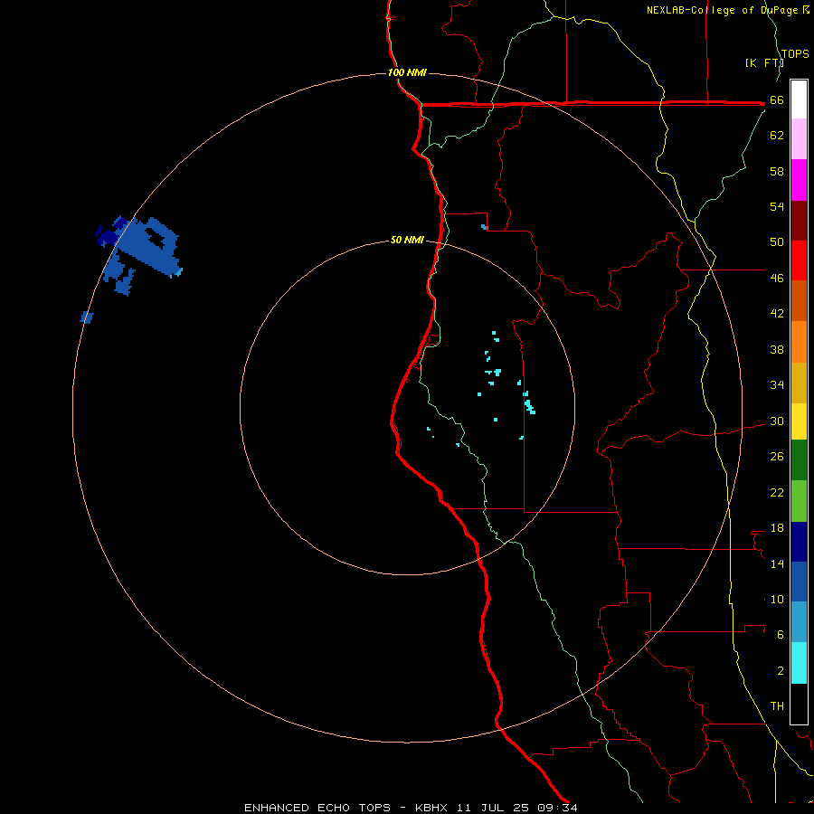
Task: Click the magenta 58 kft legend swatch
Action: coord(799,180)
